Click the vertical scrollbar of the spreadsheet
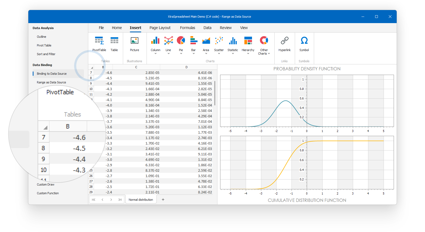This screenshot has height=232, width=425. (215, 93)
